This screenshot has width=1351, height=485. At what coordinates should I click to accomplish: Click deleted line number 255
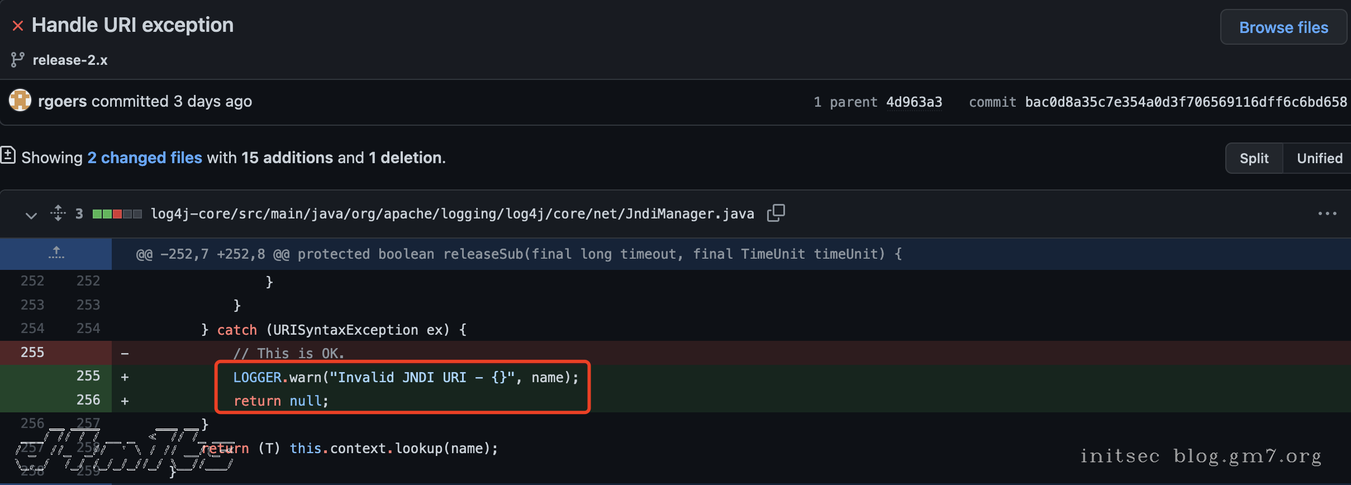32,353
